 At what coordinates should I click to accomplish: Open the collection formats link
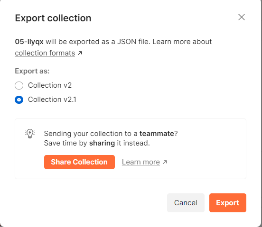click(x=45, y=53)
